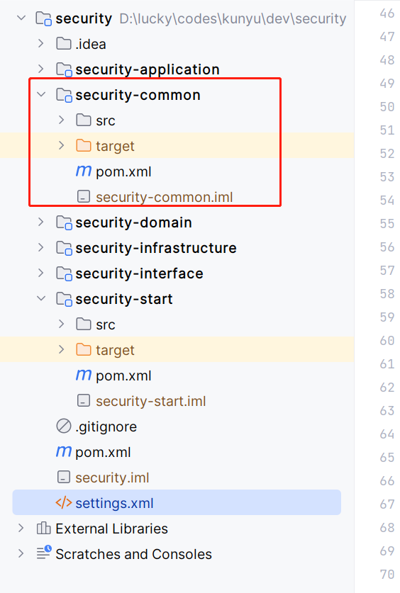Select the security.iml file
The width and height of the screenshot is (400, 593).
coord(112,478)
